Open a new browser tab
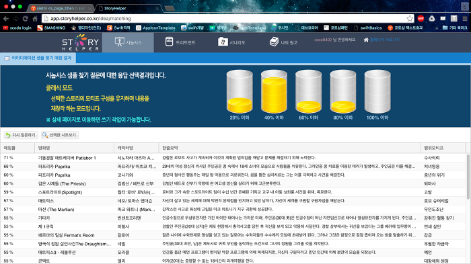 coord(170,8)
